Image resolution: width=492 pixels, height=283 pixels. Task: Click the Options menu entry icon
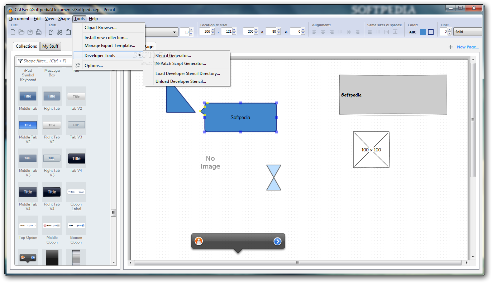(78, 65)
